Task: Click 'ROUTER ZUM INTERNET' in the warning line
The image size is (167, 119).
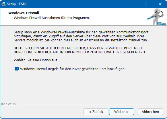Action: coord(95,52)
